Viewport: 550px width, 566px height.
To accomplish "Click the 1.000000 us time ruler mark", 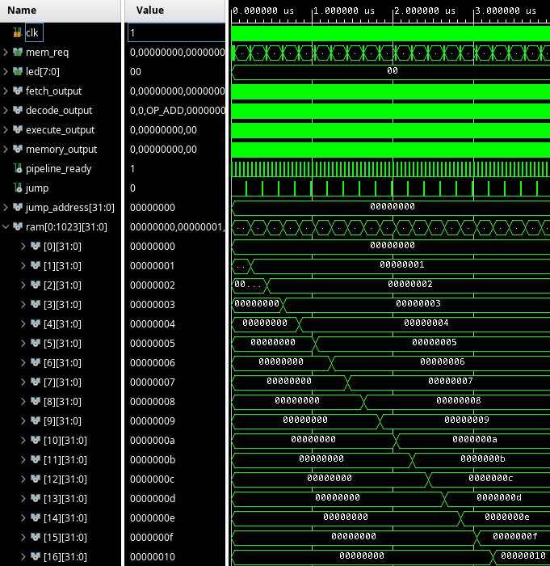I will [x=344, y=11].
